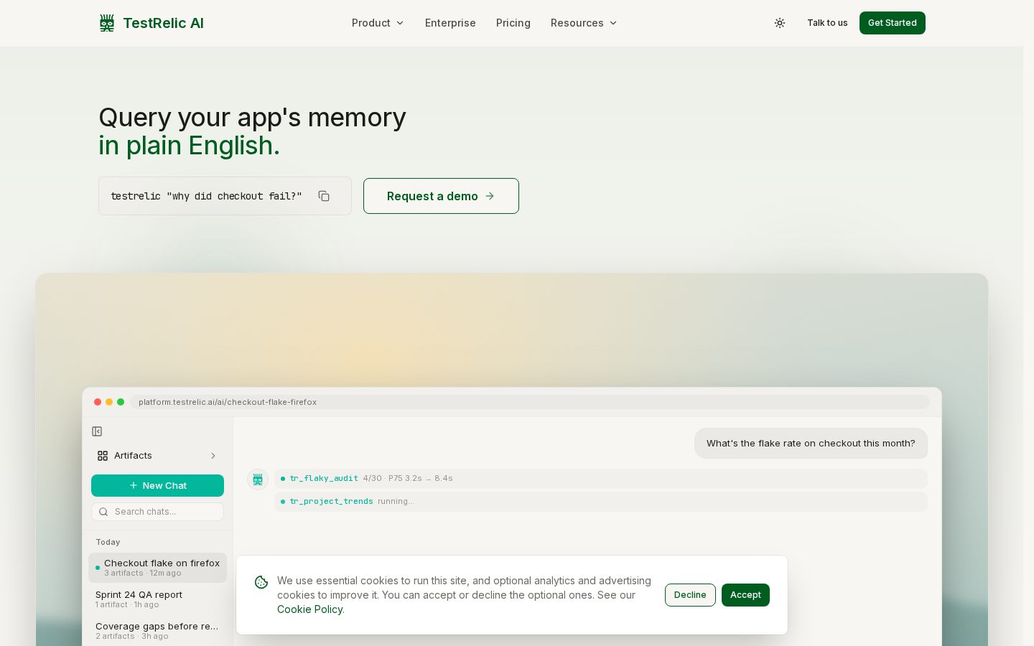Viewport: 1034px width, 646px height.
Task: Select the Checkout flake on firefox chat
Action: (157, 568)
